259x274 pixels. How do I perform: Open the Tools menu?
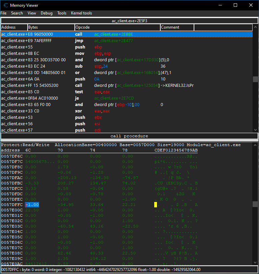coord(62,13)
